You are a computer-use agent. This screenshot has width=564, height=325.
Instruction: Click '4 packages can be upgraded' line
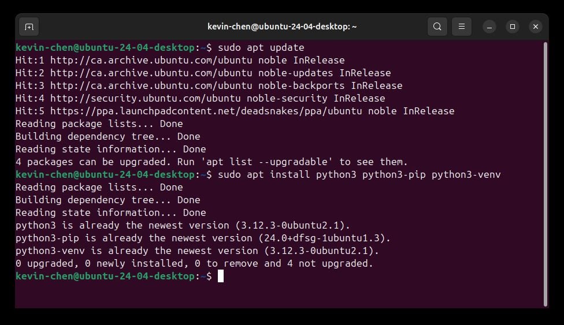point(211,162)
